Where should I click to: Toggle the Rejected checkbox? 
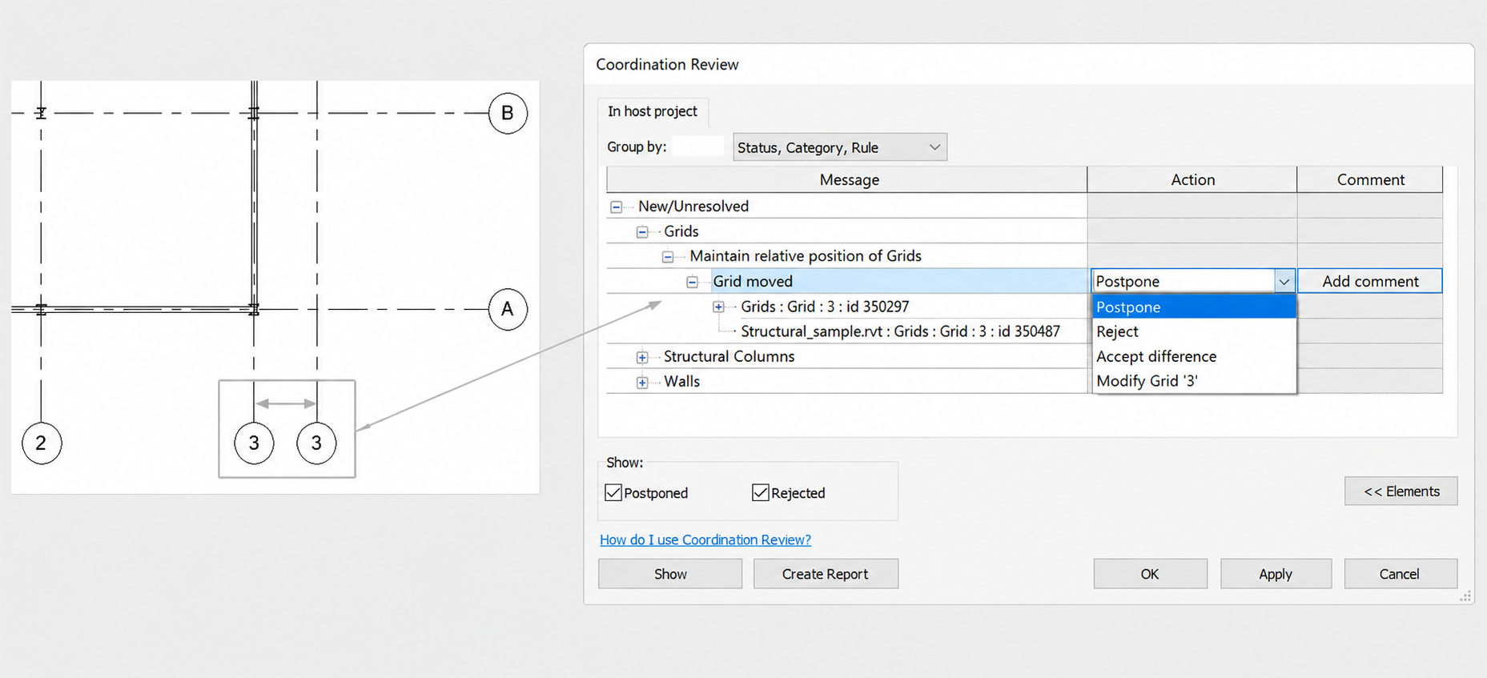[761, 492]
